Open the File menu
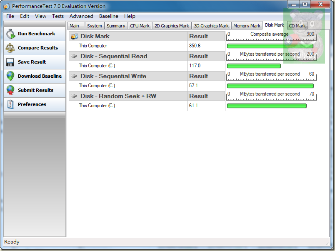This screenshot has height=251, width=335. [10, 16]
